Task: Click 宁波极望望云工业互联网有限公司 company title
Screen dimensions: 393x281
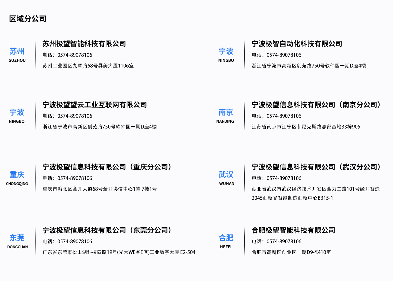Action: (x=95, y=105)
